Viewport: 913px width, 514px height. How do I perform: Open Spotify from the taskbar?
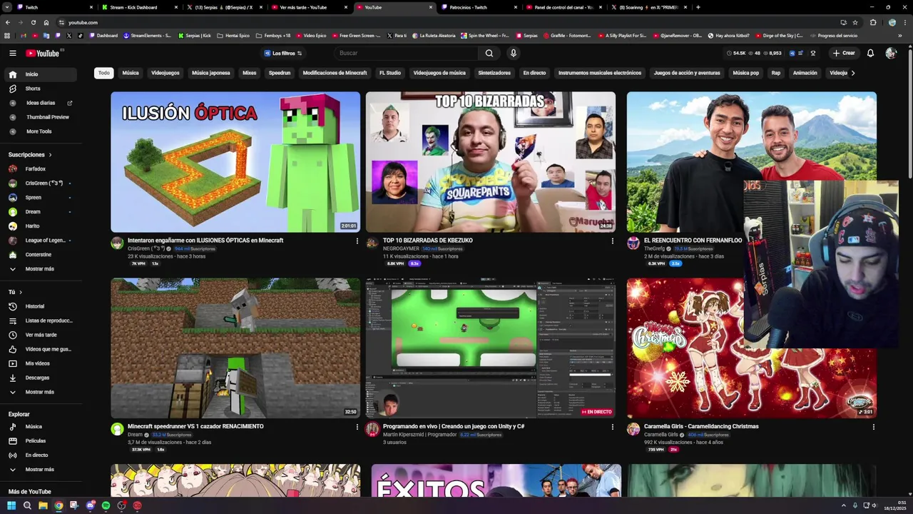tap(106, 505)
